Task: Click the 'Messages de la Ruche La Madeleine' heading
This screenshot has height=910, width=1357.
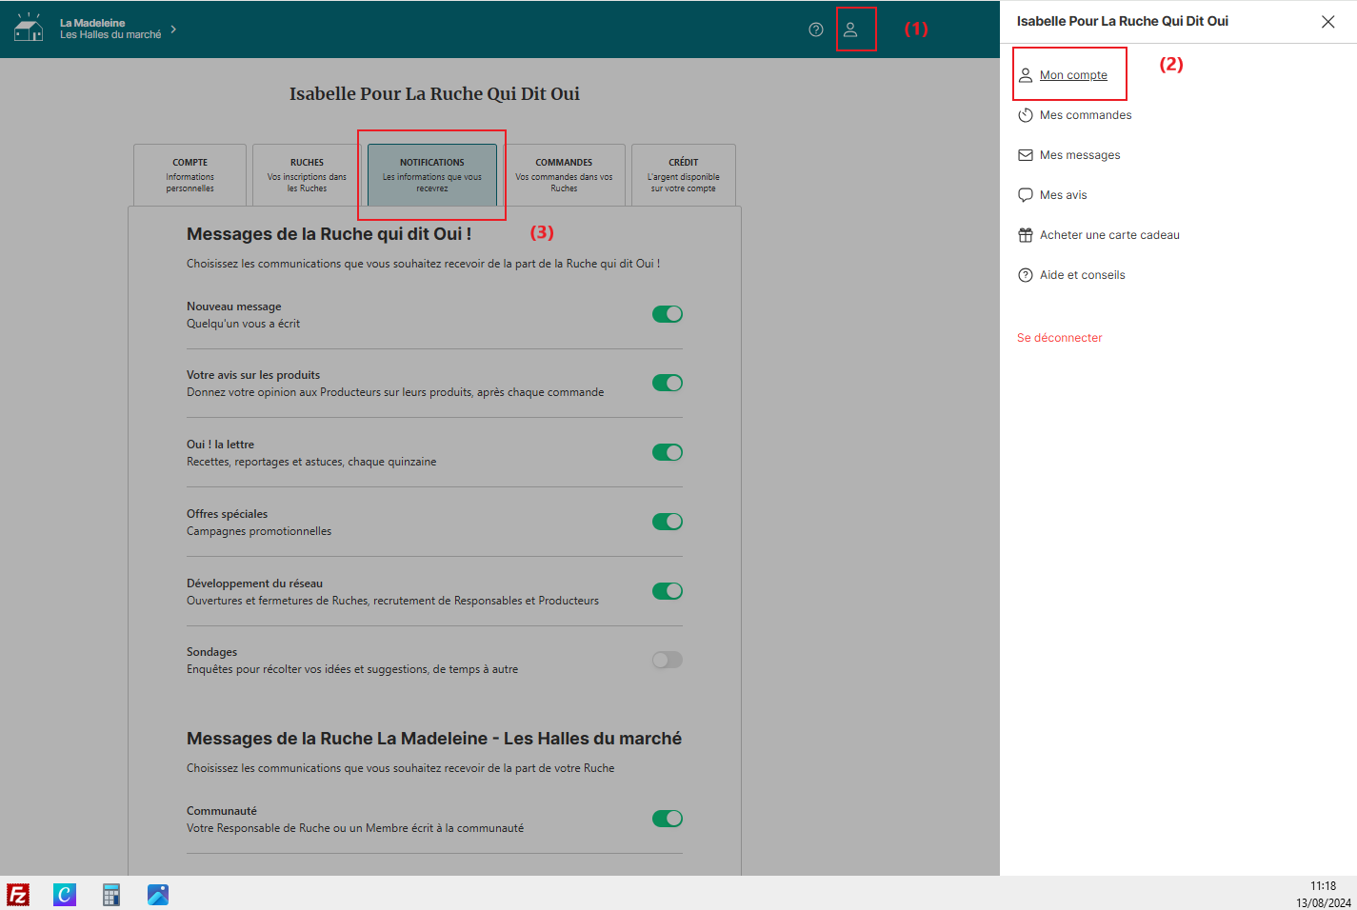Action: [x=434, y=739]
